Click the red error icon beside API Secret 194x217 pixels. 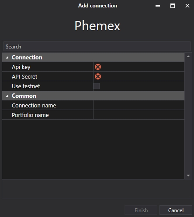coord(98,76)
